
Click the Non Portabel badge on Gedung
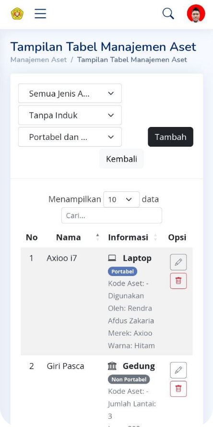point(129,379)
